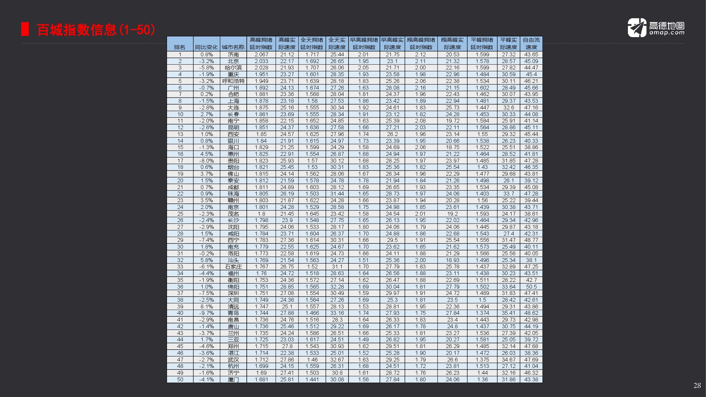Select the 济南 city cell

[233, 55]
